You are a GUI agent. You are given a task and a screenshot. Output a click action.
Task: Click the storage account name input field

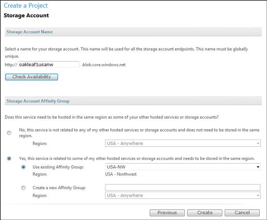pyautogui.click(x=49, y=64)
